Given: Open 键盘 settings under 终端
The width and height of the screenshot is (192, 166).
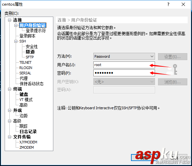Looking at the screenshot, I should point(24,94).
